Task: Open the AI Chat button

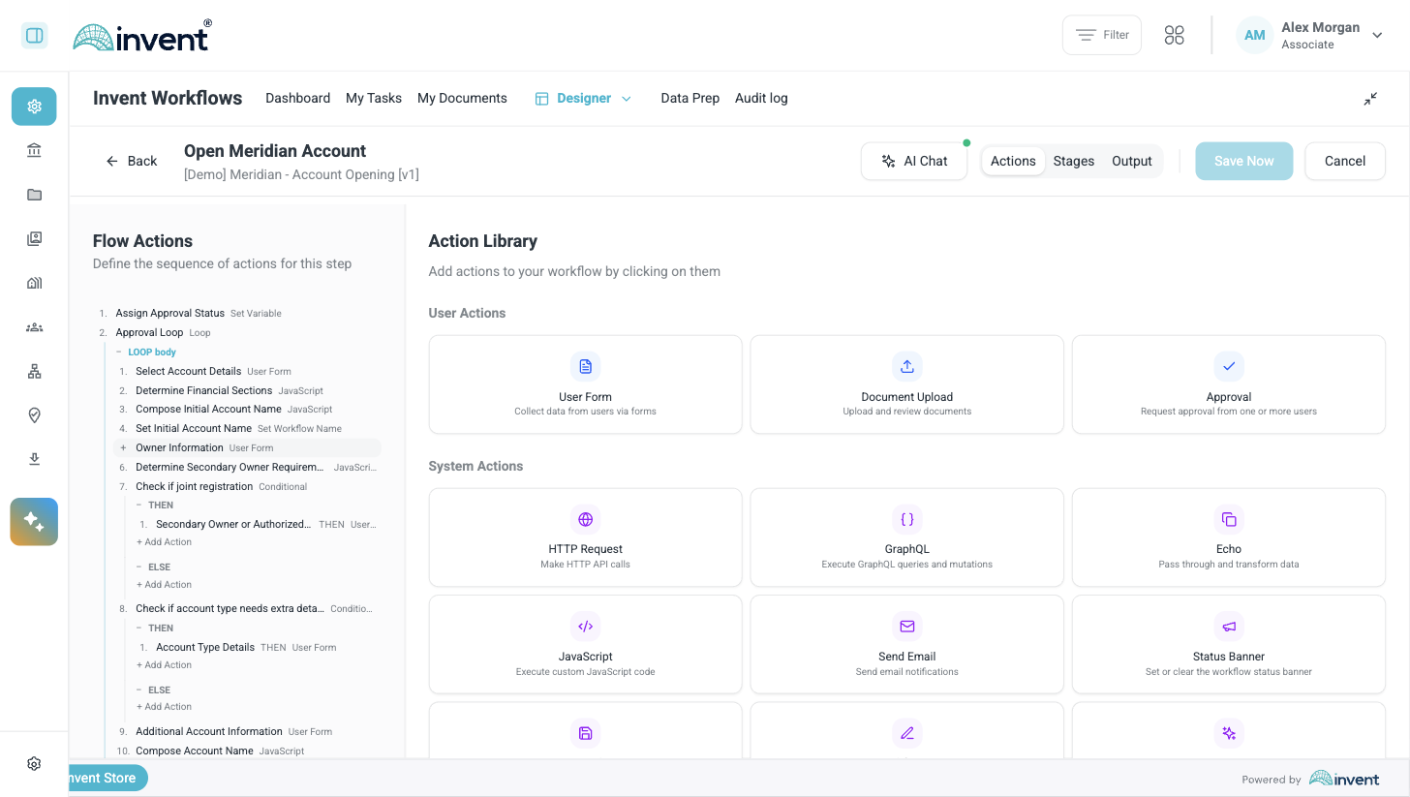Action: coord(914,162)
